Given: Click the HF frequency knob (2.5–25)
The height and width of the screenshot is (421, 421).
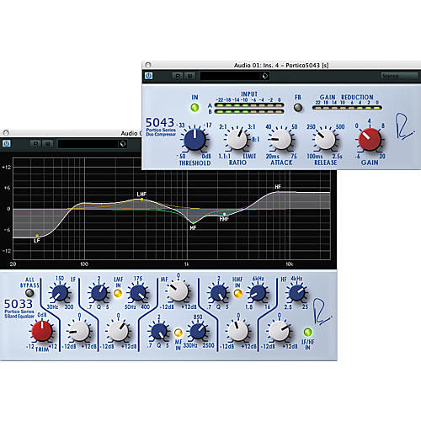Looking at the screenshot, I should pyautogui.click(x=296, y=293).
